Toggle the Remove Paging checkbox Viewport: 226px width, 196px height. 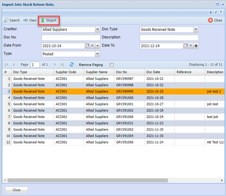pyautogui.click(x=111, y=65)
